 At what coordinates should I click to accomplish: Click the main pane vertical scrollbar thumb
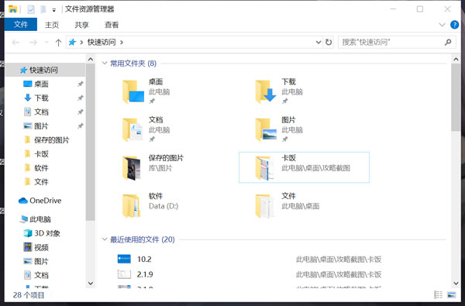[456, 98]
